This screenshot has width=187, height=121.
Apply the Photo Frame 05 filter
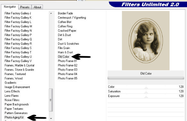pos(68,78)
